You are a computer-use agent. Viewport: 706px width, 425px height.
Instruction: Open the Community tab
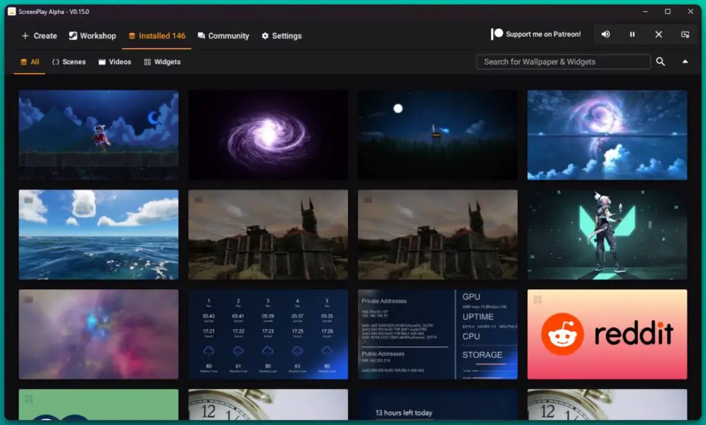223,36
